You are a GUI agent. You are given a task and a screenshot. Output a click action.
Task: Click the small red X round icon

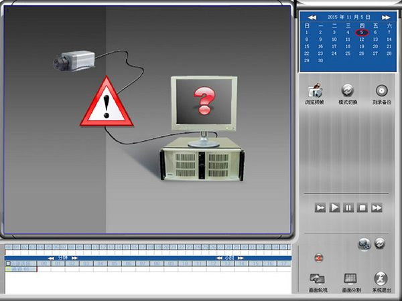click(319, 258)
